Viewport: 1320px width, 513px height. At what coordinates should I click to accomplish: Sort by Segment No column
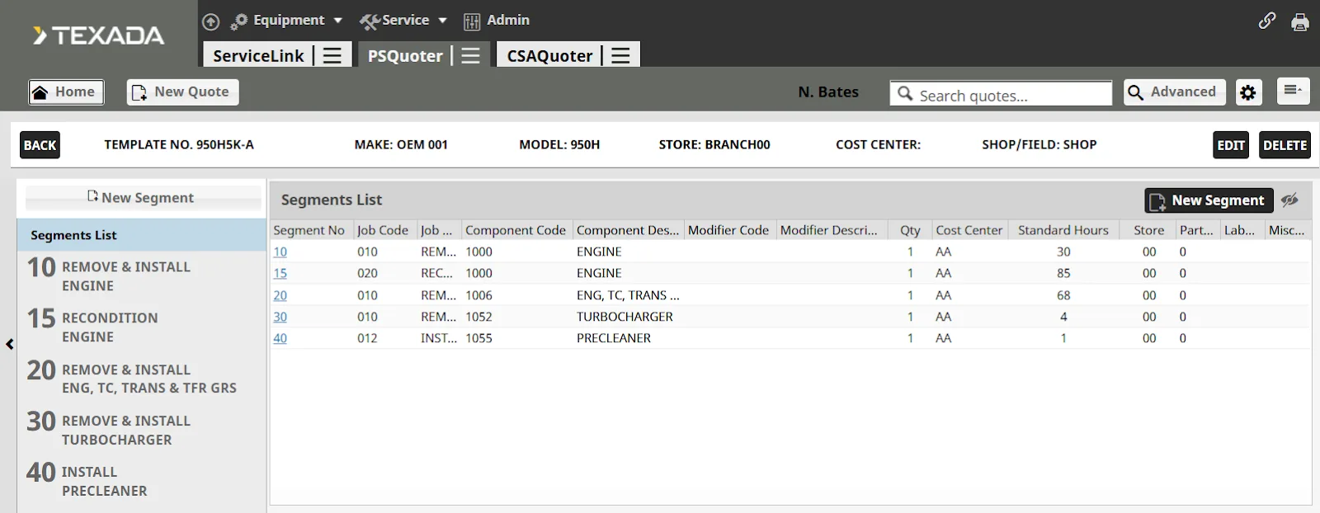coord(311,230)
